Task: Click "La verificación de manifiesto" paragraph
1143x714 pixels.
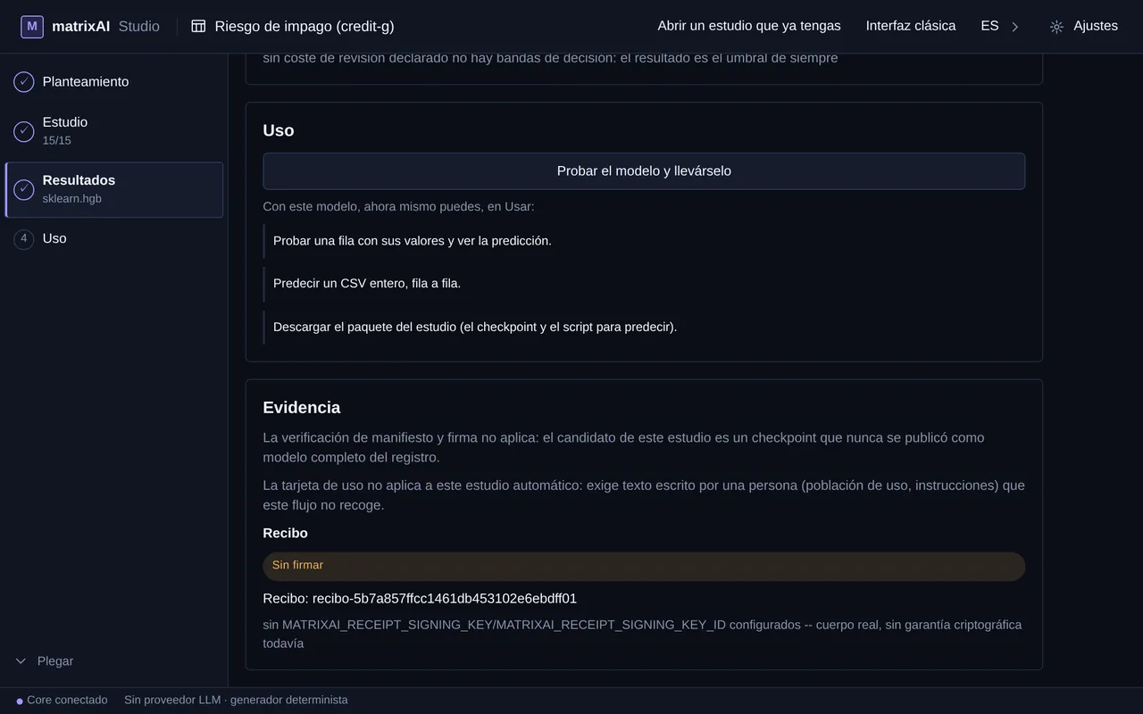Action: click(x=623, y=448)
